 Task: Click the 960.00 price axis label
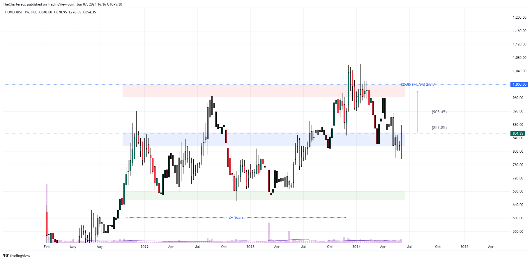tap(518, 98)
